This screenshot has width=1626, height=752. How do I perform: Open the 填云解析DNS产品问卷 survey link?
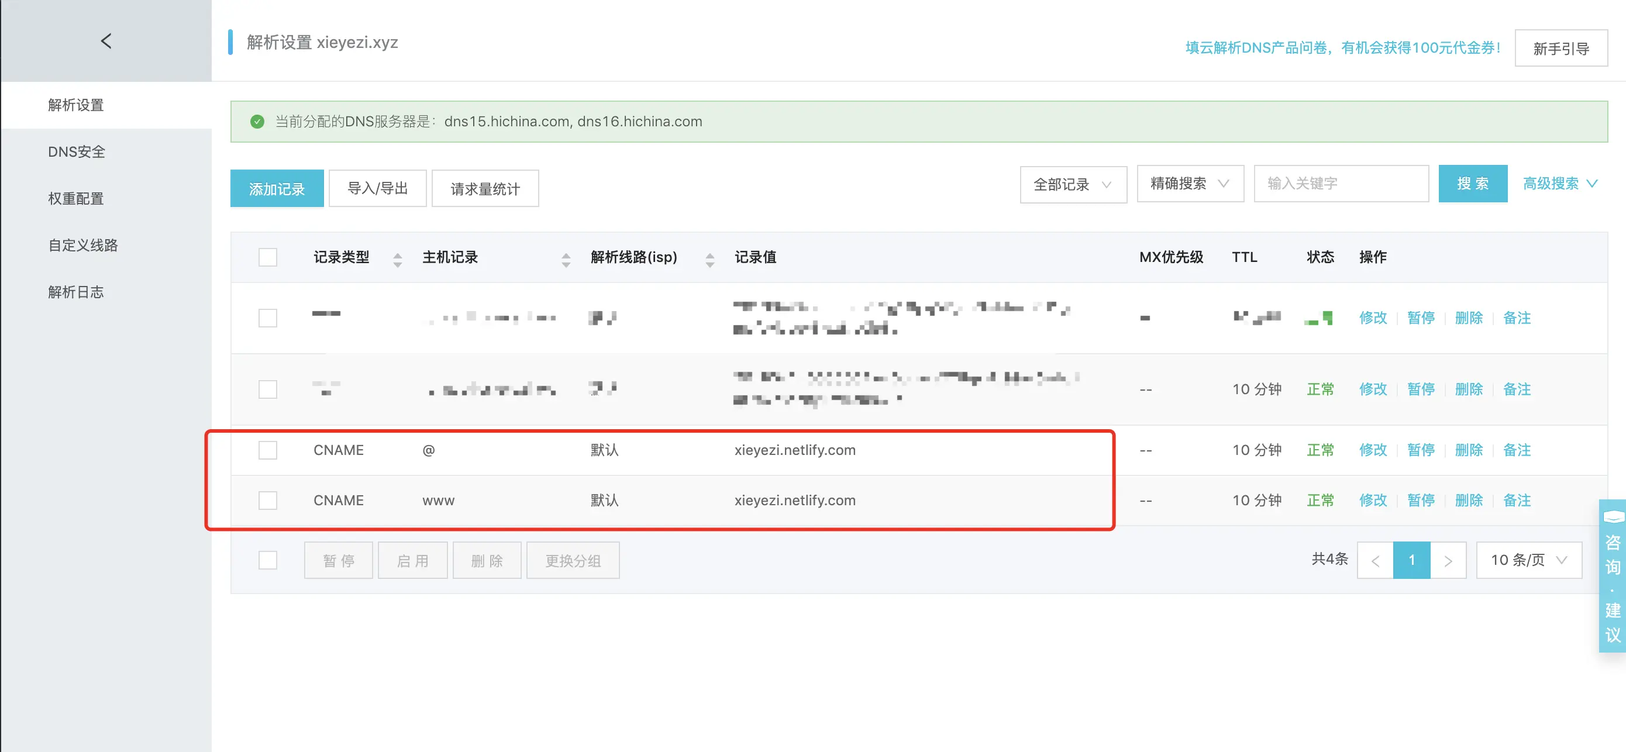(x=1341, y=47)
